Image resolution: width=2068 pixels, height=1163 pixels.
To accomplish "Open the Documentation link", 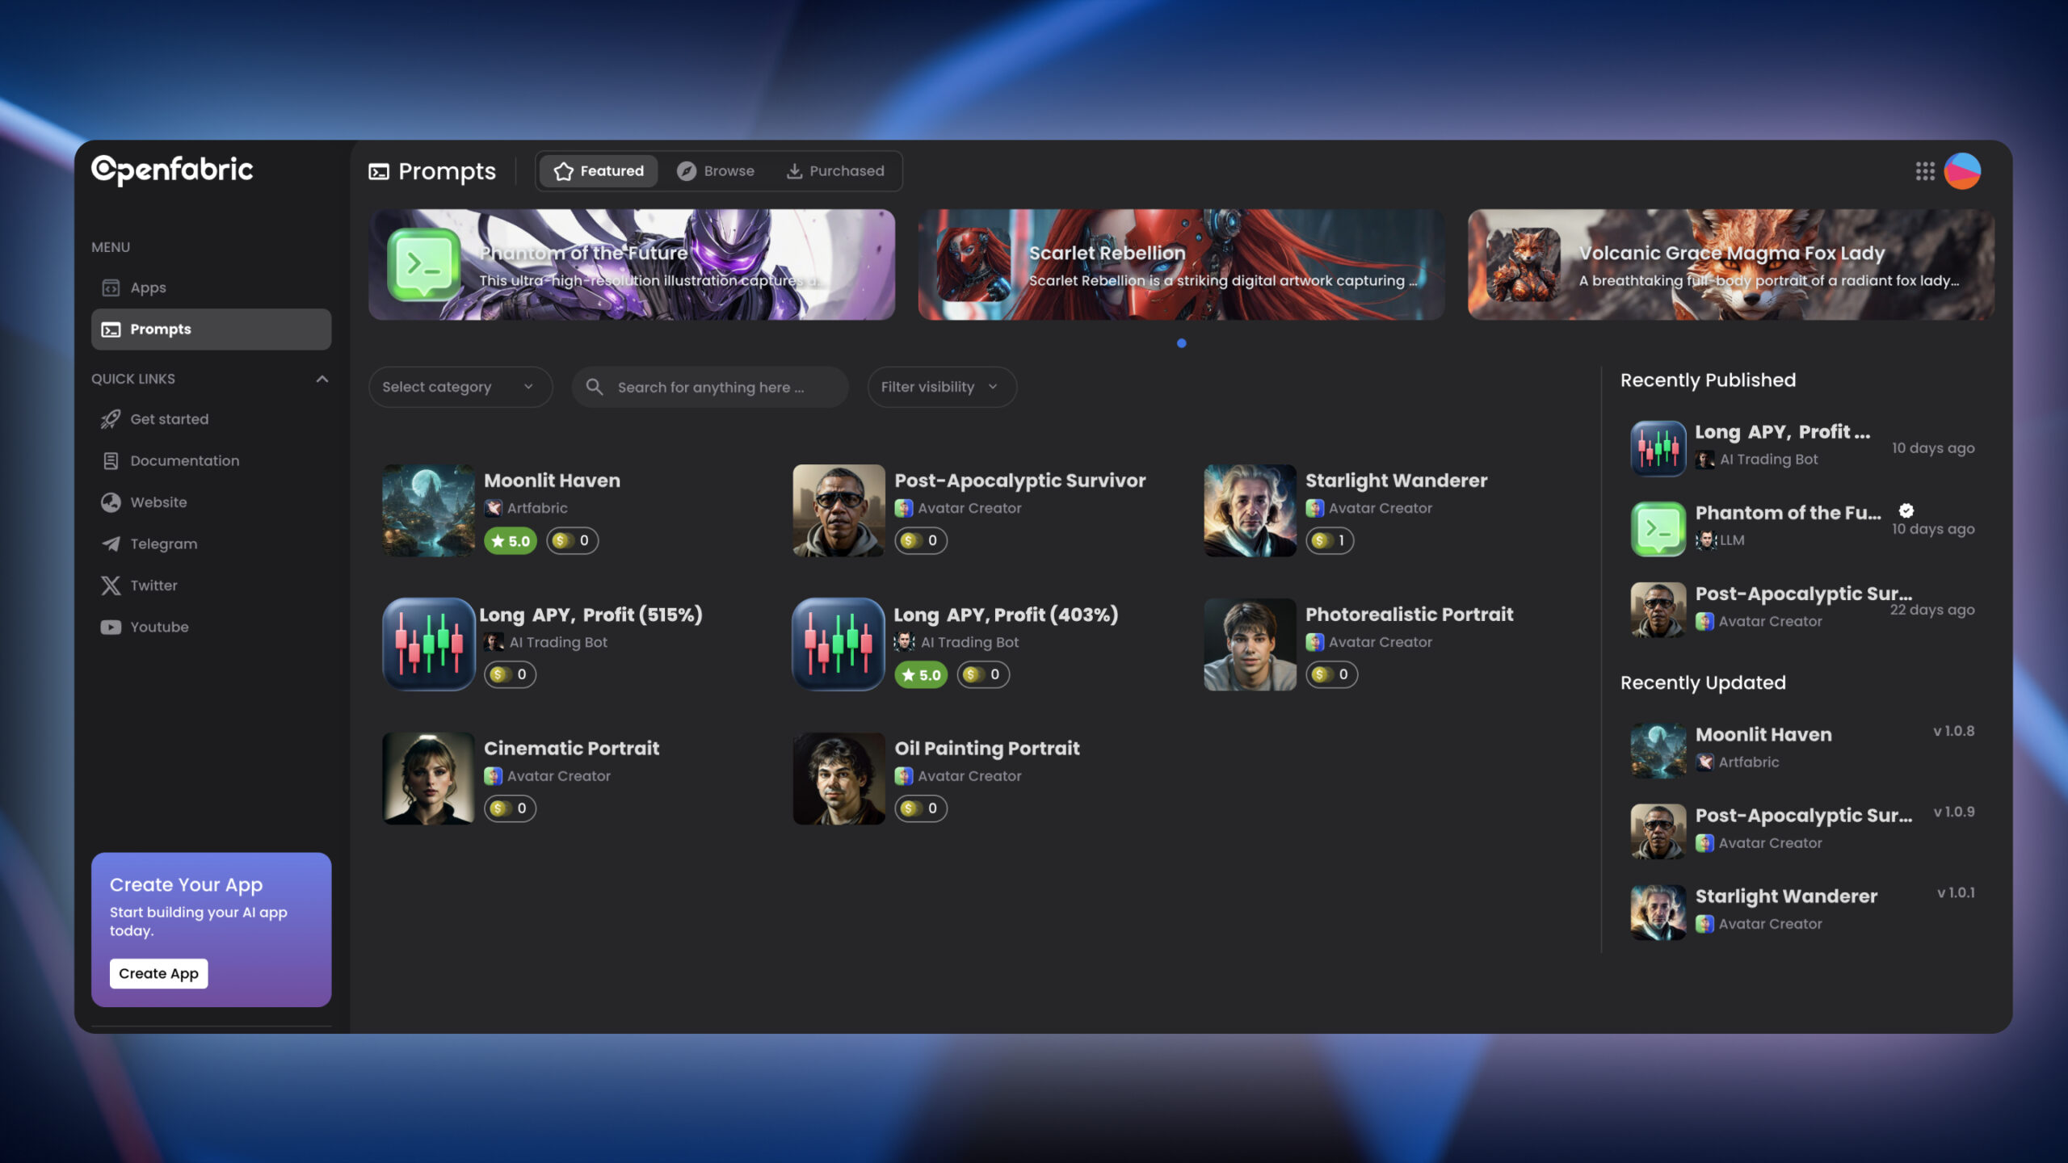I will pyautogui.click(x=184, y=460).
